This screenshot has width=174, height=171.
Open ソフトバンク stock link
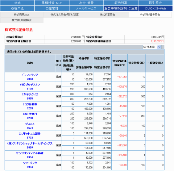(30, 163)
